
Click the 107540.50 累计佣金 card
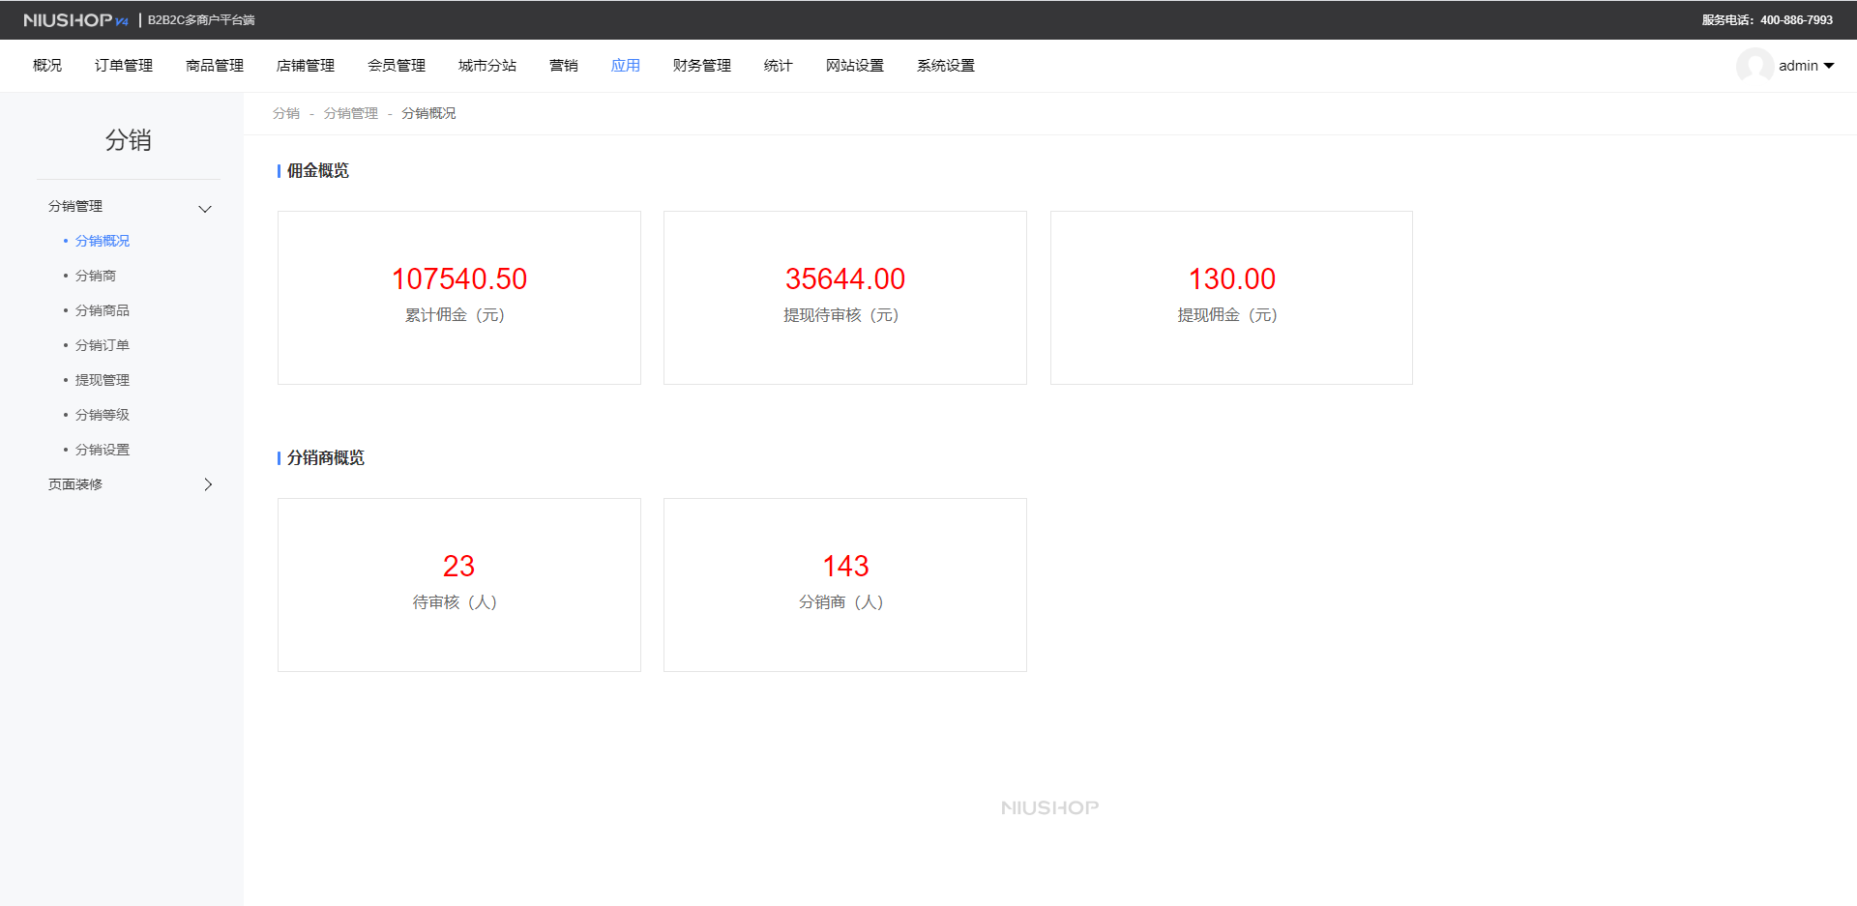(459, 298)
